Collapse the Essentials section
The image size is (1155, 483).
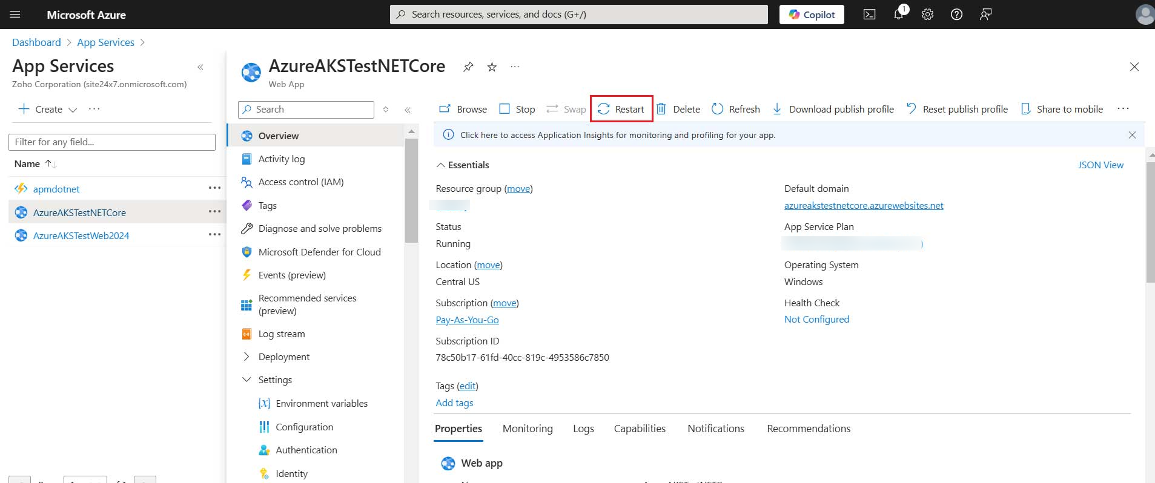click(440, 165)
